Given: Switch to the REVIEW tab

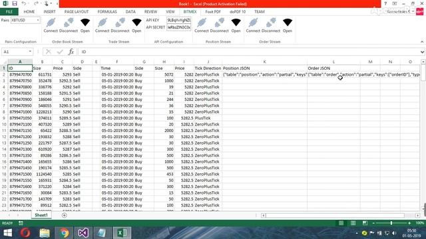Looking at the screenshot, I should pos(150,12).
